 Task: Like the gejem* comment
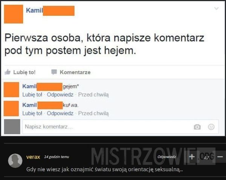point(32,95)
